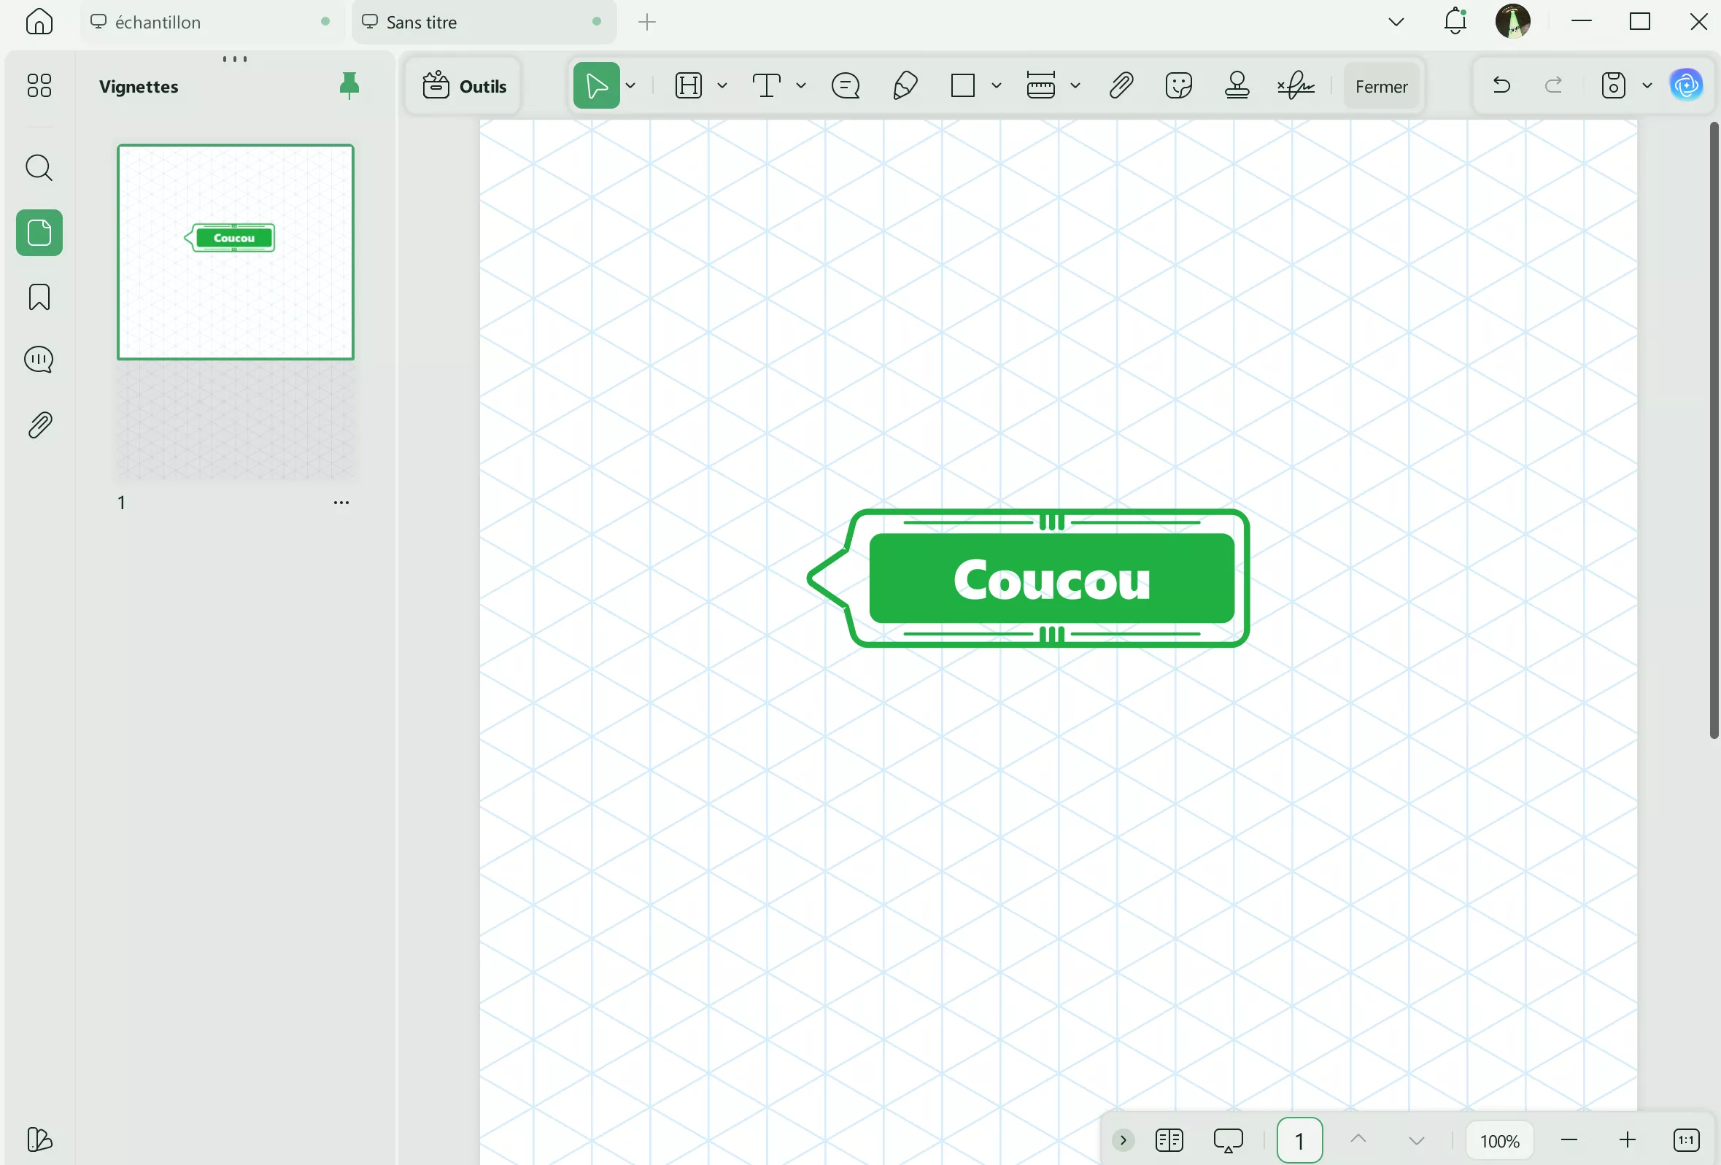The width and height of the screenshot is (1721, 1165).
Task: Open the Comment tool
Action: [x=845, y=85]
